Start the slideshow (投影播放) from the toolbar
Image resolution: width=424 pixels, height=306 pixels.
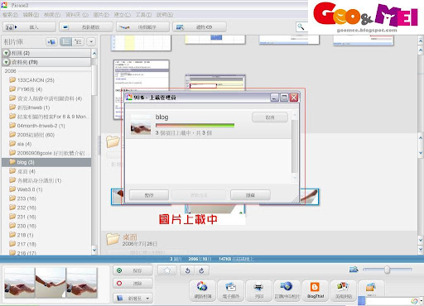coord(86,27)
